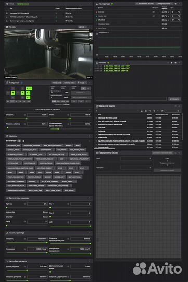Open the filter icon in files toolbar
Screen dimensions: 188x282
(154, 111)
